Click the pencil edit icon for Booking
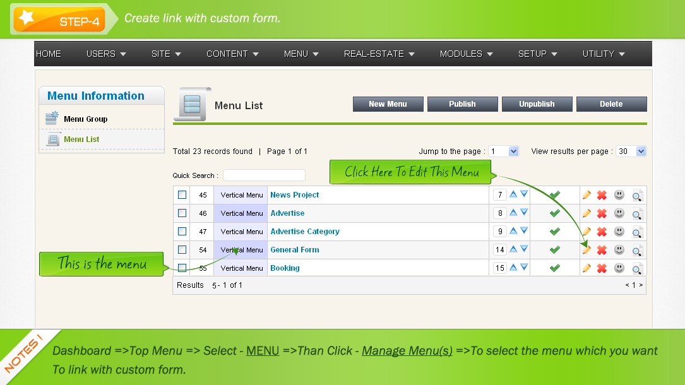 587,268
